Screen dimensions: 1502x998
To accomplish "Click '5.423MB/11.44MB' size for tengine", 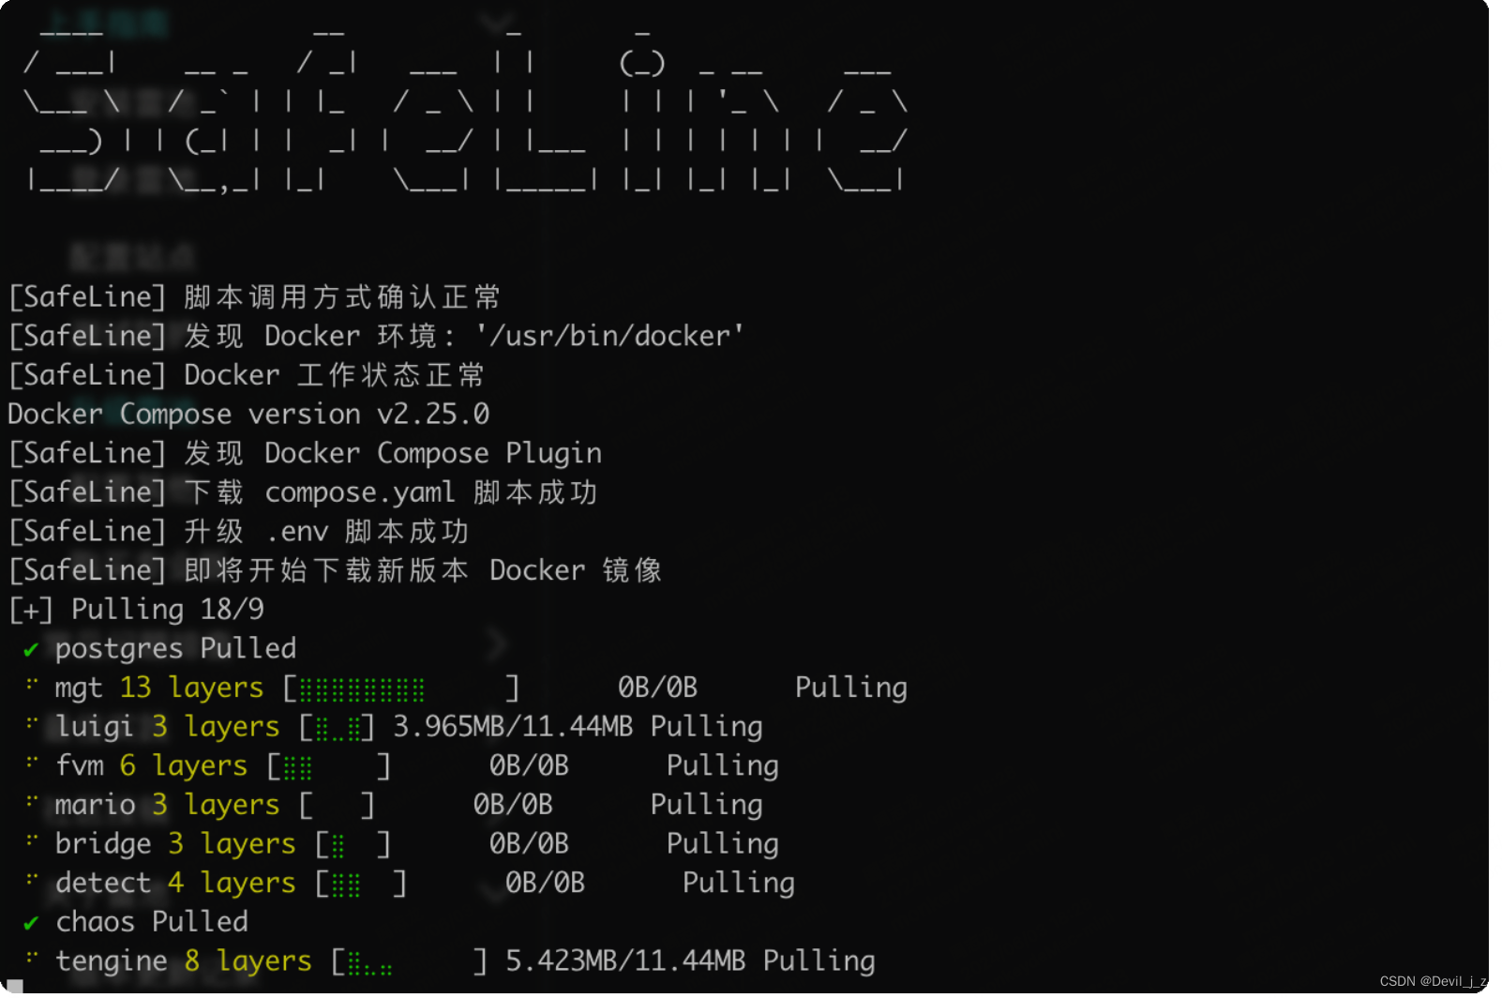I will pos(625,961).
